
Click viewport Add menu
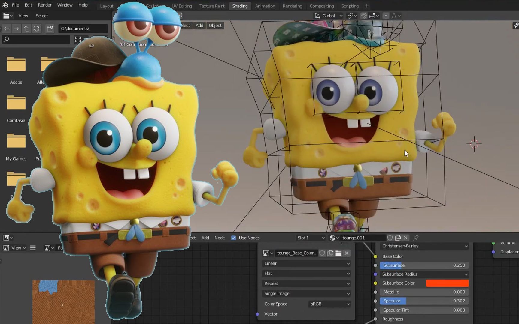tap(199, 25)
